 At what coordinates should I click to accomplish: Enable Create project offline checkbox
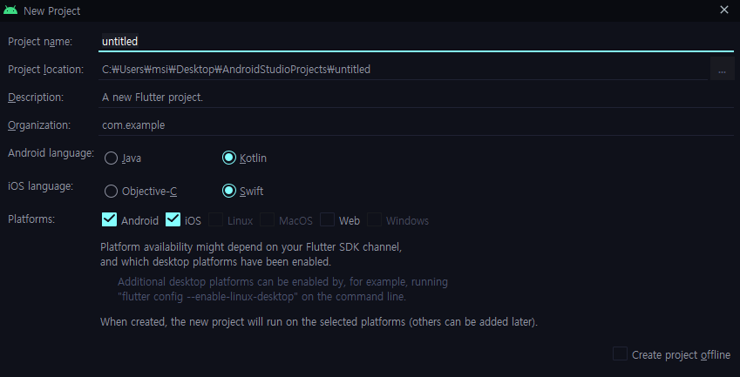pos(620,353)
